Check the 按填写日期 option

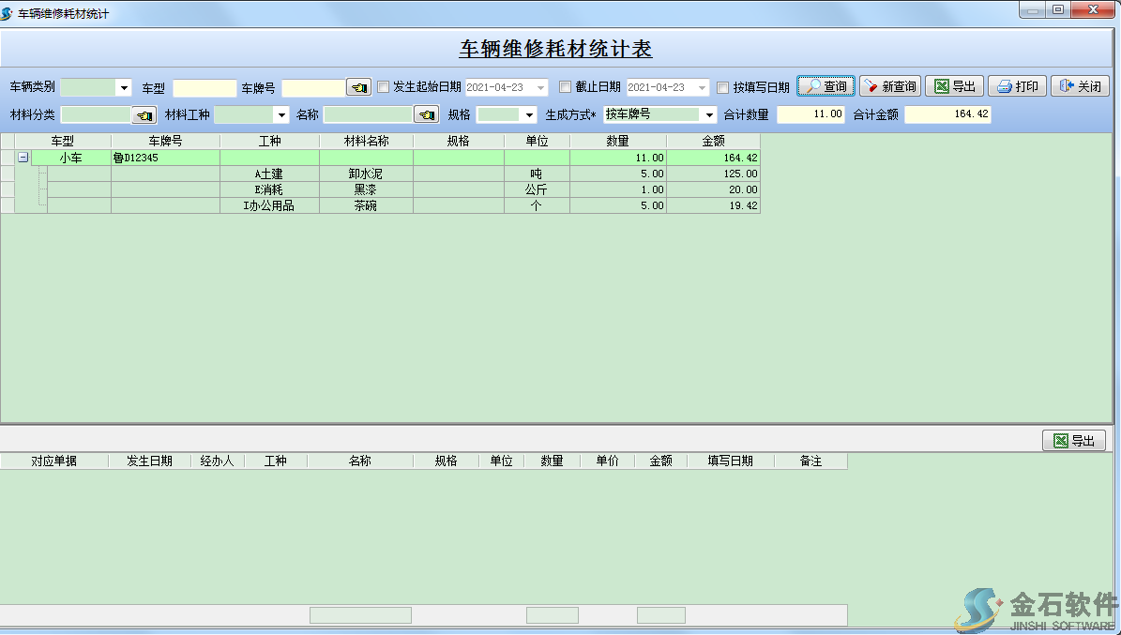(722, 85)
